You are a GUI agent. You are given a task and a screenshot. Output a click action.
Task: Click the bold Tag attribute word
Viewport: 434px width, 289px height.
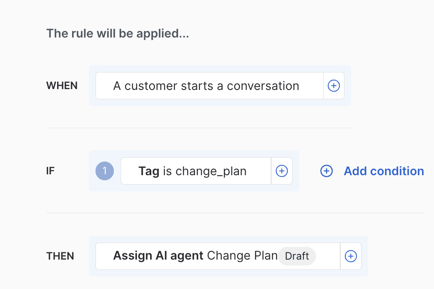(149, 171)
